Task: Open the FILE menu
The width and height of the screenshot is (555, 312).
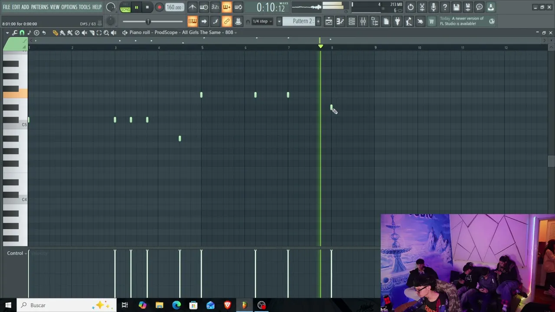Action: coord(7,7)
